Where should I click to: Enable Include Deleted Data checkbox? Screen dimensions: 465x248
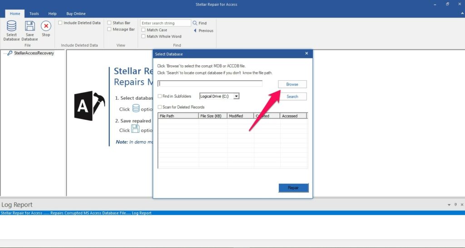pos(60,23)
